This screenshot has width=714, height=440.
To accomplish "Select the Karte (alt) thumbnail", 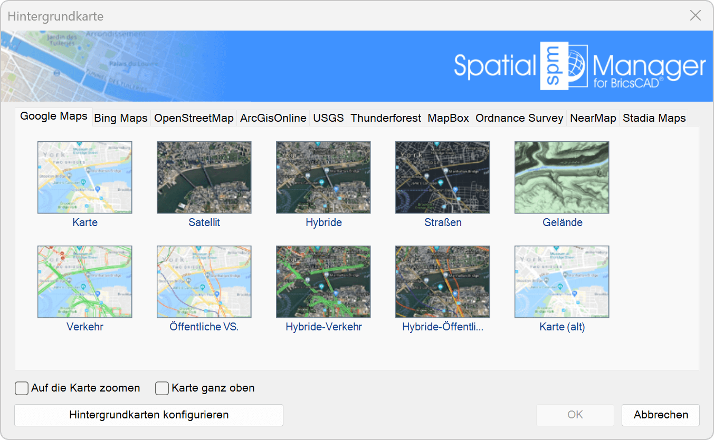I will tap(562, 282).
